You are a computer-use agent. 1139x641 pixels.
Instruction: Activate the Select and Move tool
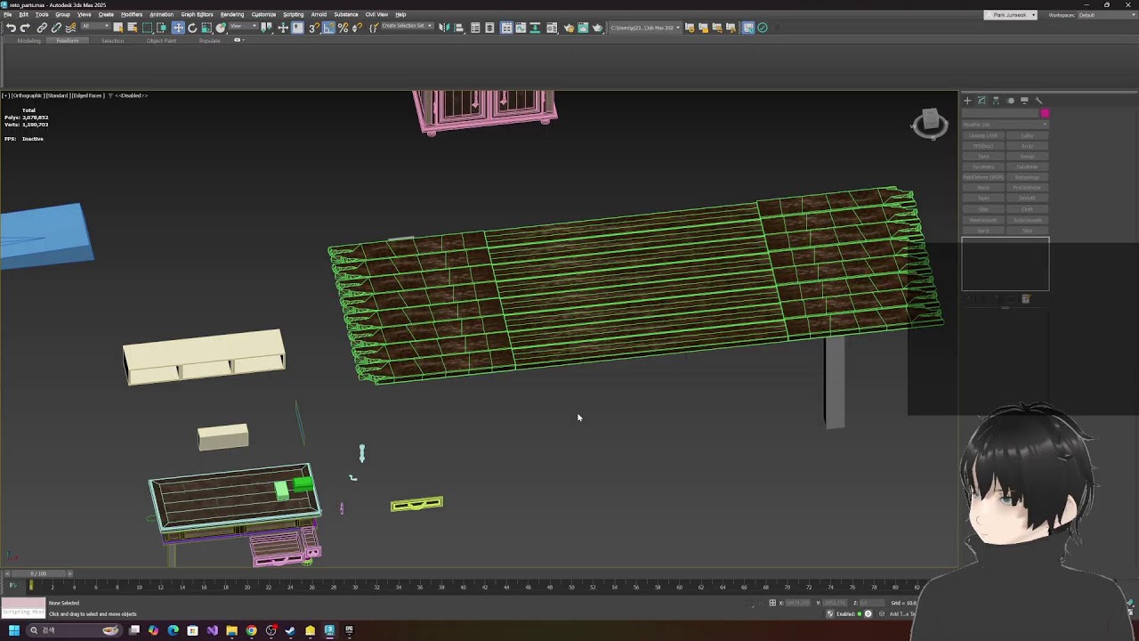[178, 28]
